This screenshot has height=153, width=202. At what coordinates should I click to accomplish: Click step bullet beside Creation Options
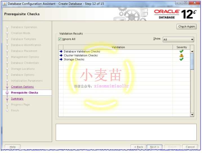[x=7, y=87]
